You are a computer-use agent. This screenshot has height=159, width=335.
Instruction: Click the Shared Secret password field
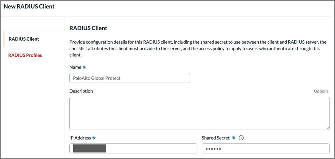[x=265, y=148]
